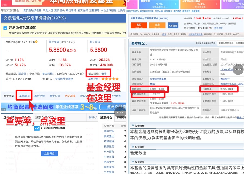Screen dimensions: 244x174
Task: Open viewed fund 华夏大盘 in left page
Action: (48, 10)
